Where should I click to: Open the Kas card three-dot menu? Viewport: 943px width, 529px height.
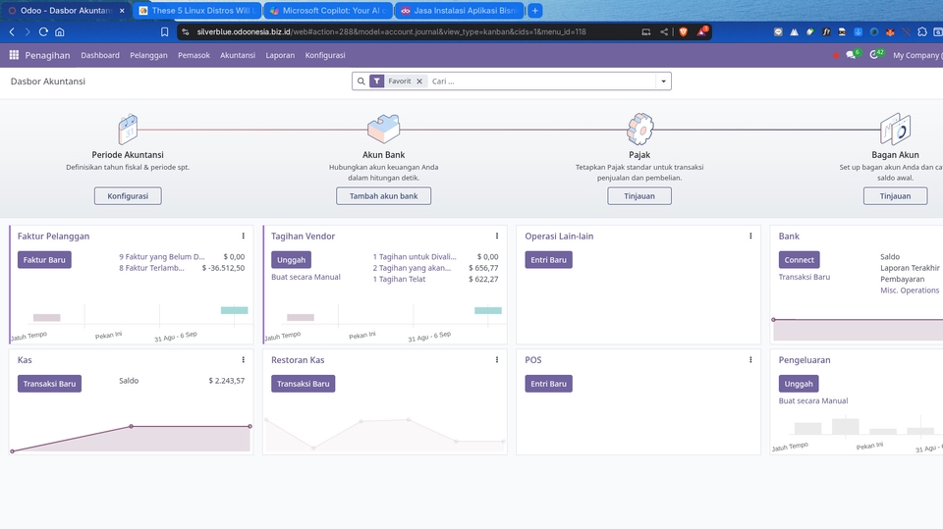pyautogui.click(x=244, y=360)
